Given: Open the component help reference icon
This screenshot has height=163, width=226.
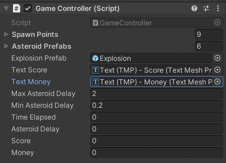Looking at the screenshot, I should pos(194,9).
